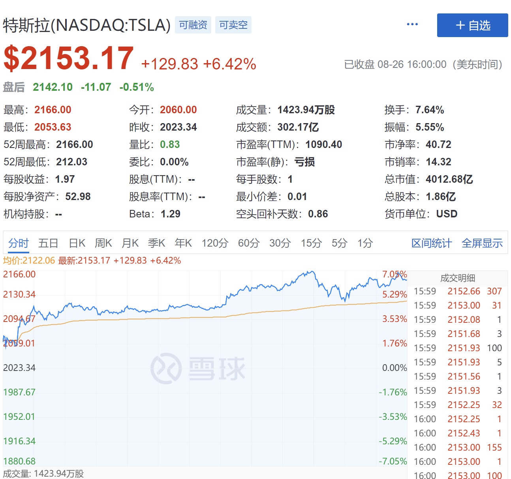The width and height of the screenshot is (511, 479).
Task: Click the intraday price line chart area
Action: [x=205, y=368]
